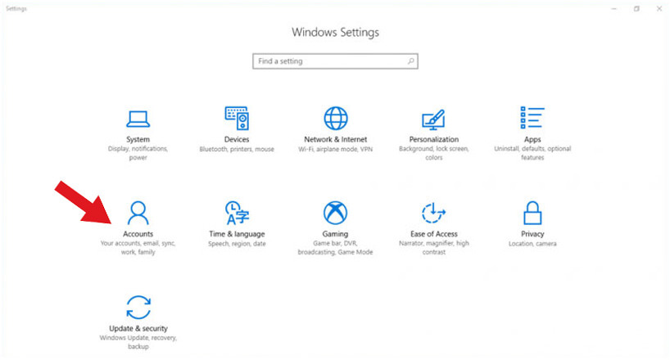Click 'Uninstall, defaults, optional features' description
The height and width of the screenshot is (360, 670).
click(x=532, y=153)
